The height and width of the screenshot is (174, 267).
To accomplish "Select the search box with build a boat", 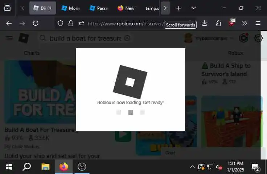I will coord(85,38).
